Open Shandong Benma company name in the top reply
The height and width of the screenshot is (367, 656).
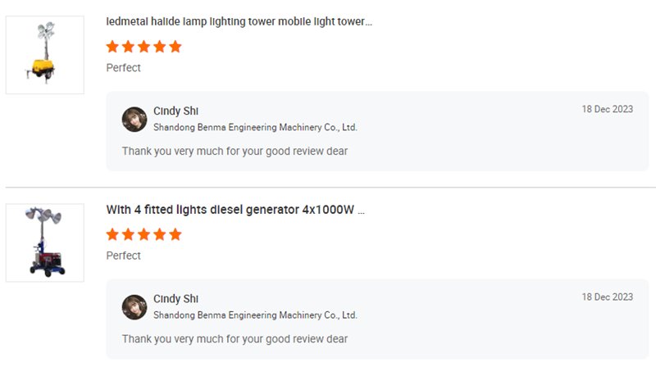click(255, 128)
